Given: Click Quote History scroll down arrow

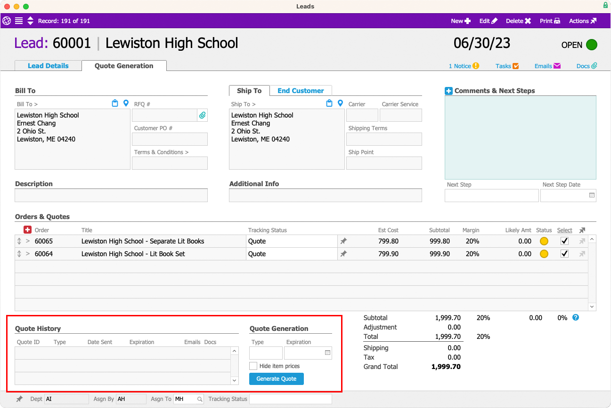Looking at the screenshot, I should click(235, 380).
